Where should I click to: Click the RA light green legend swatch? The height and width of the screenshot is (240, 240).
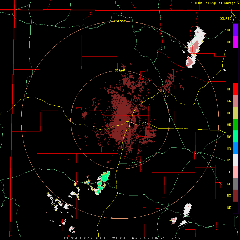pyautogui.click(x=235, y=137)
